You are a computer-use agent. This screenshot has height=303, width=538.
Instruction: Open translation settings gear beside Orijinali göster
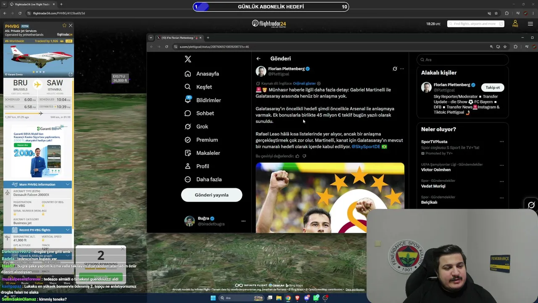pos(319,83)
